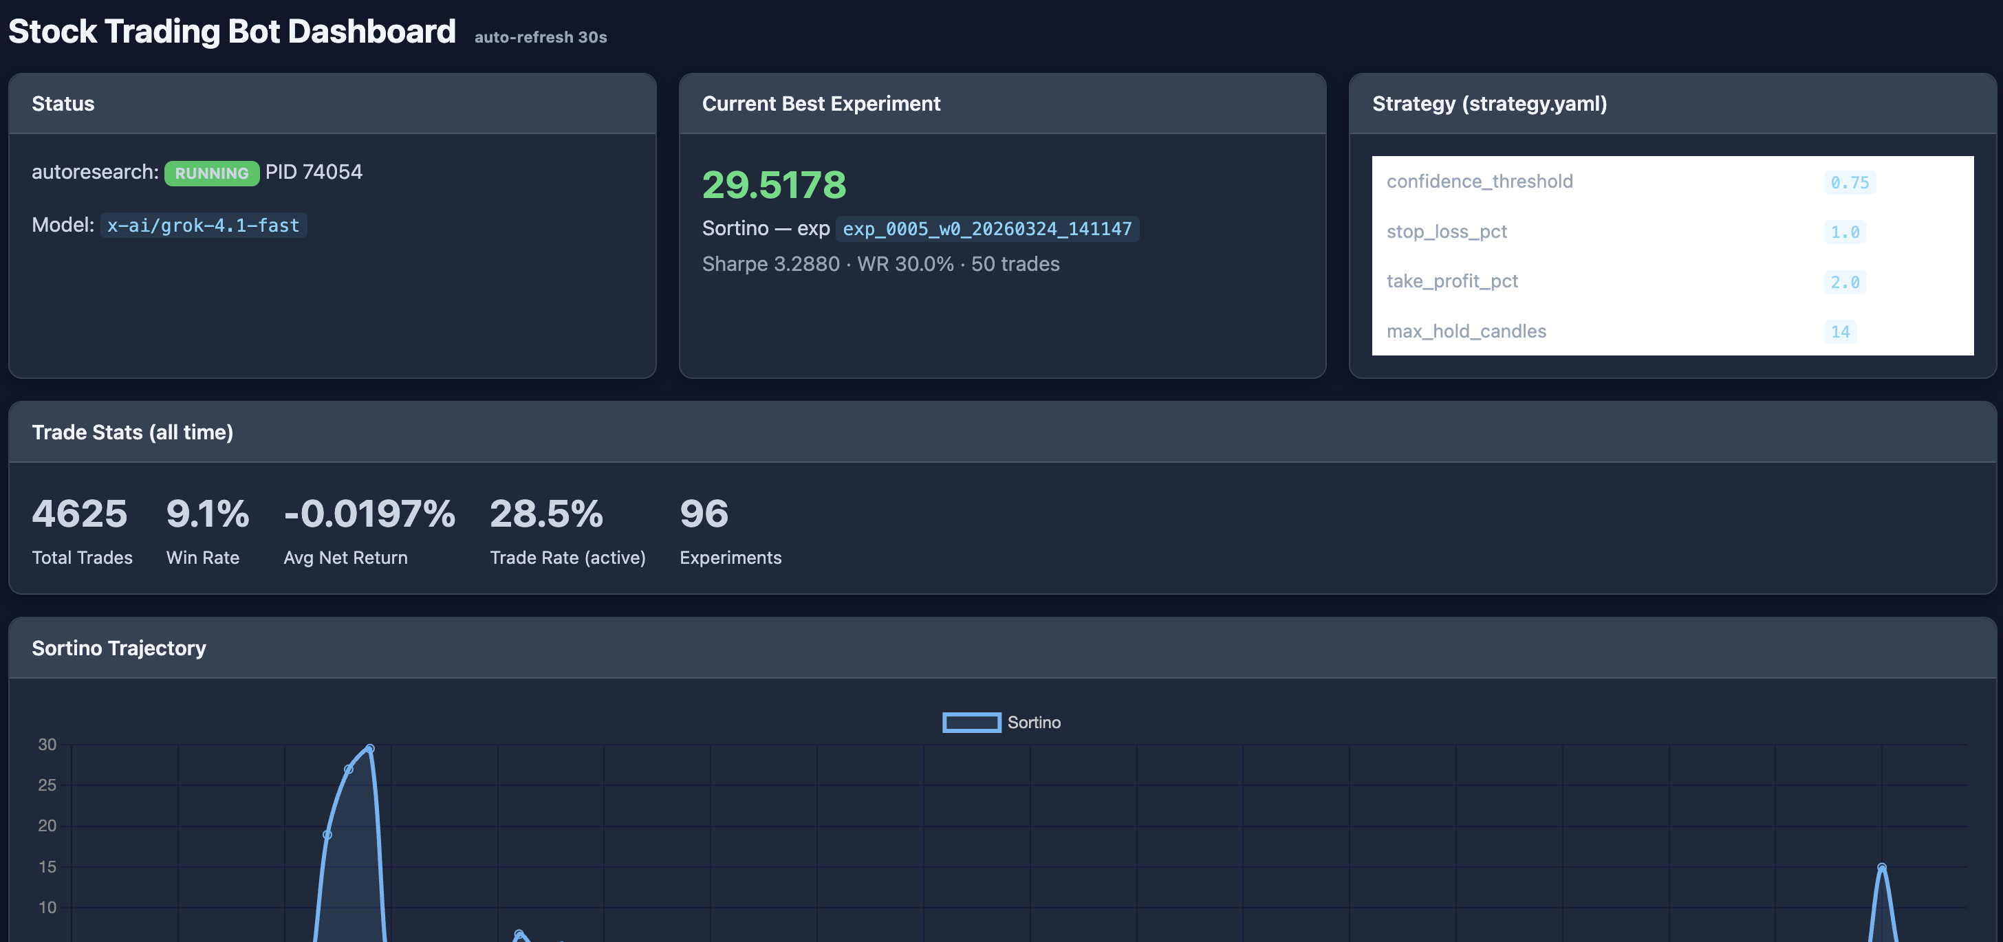2003x942 pixels.
Task: Click the experiment ID exp_0005_w0_20260324_141147
Action: pyautogui.click(x=987, y=228)
